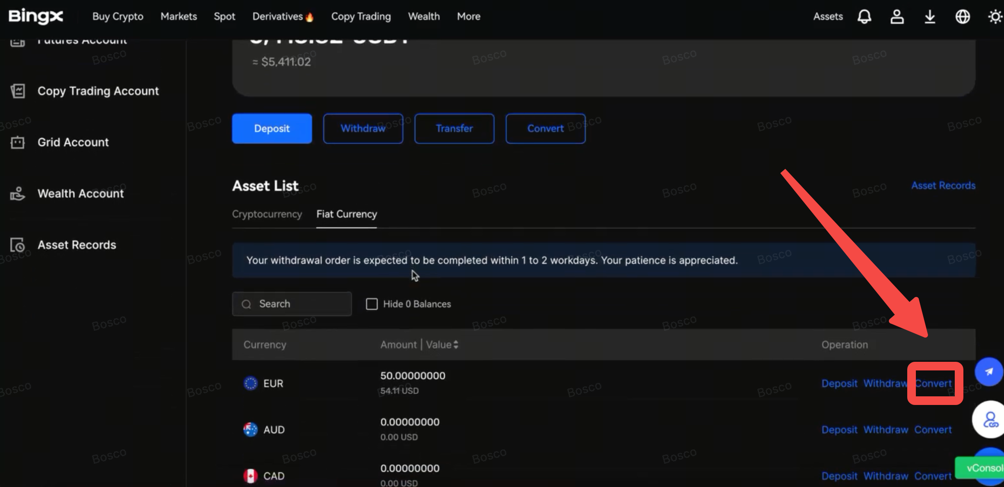Toggle the light/dark theme sun icon
Viewport: 1004px width, 487px height.
click(x=995, y=17)
